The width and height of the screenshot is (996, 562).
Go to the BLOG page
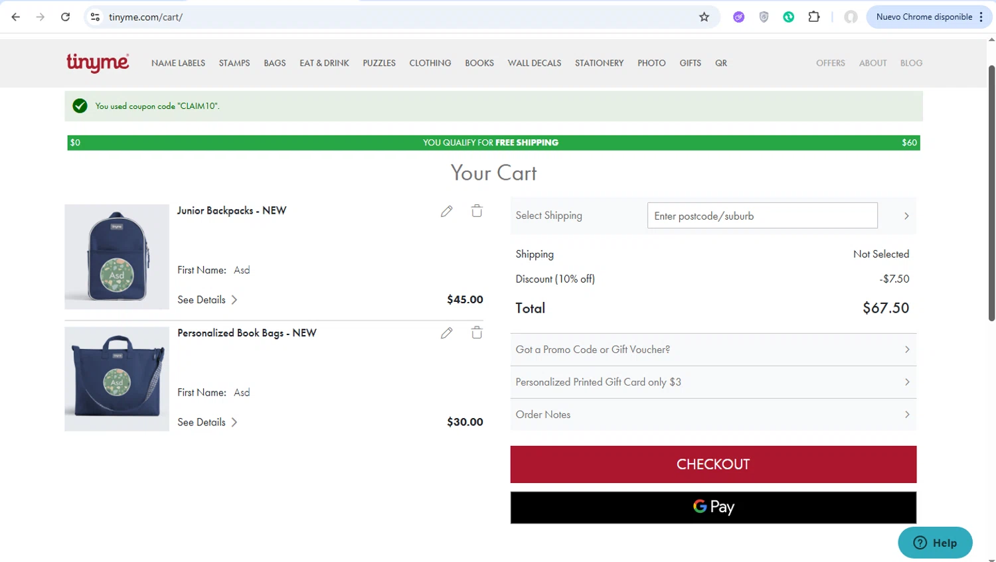(x=912, y=63)
